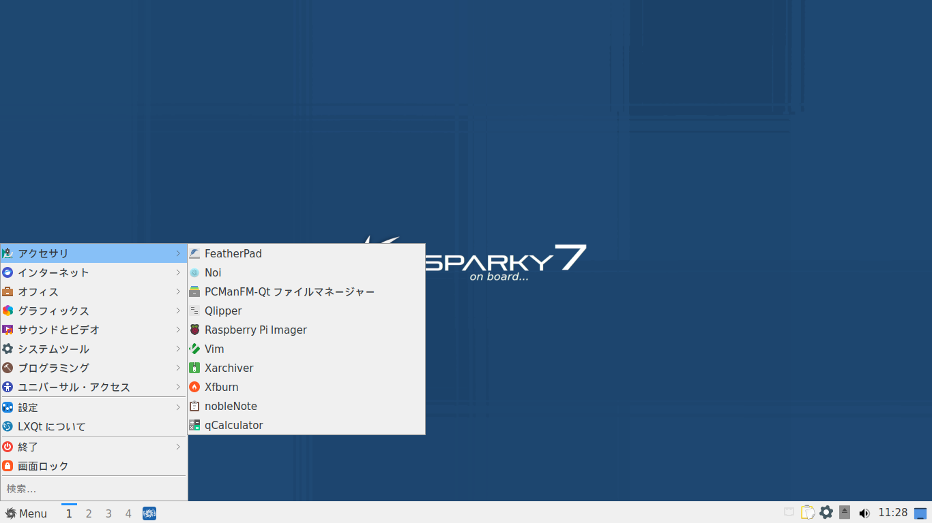Launch Xarchiver via its green icon
Viewport: 932px width, 523px height.
[x=194, y=368]
